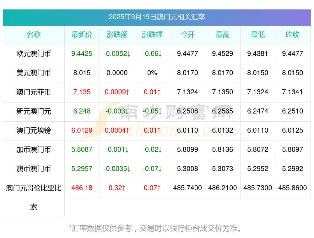The image size is (314, 238).
Task: Select the 昨收 column header
Action: pos(293,35)
